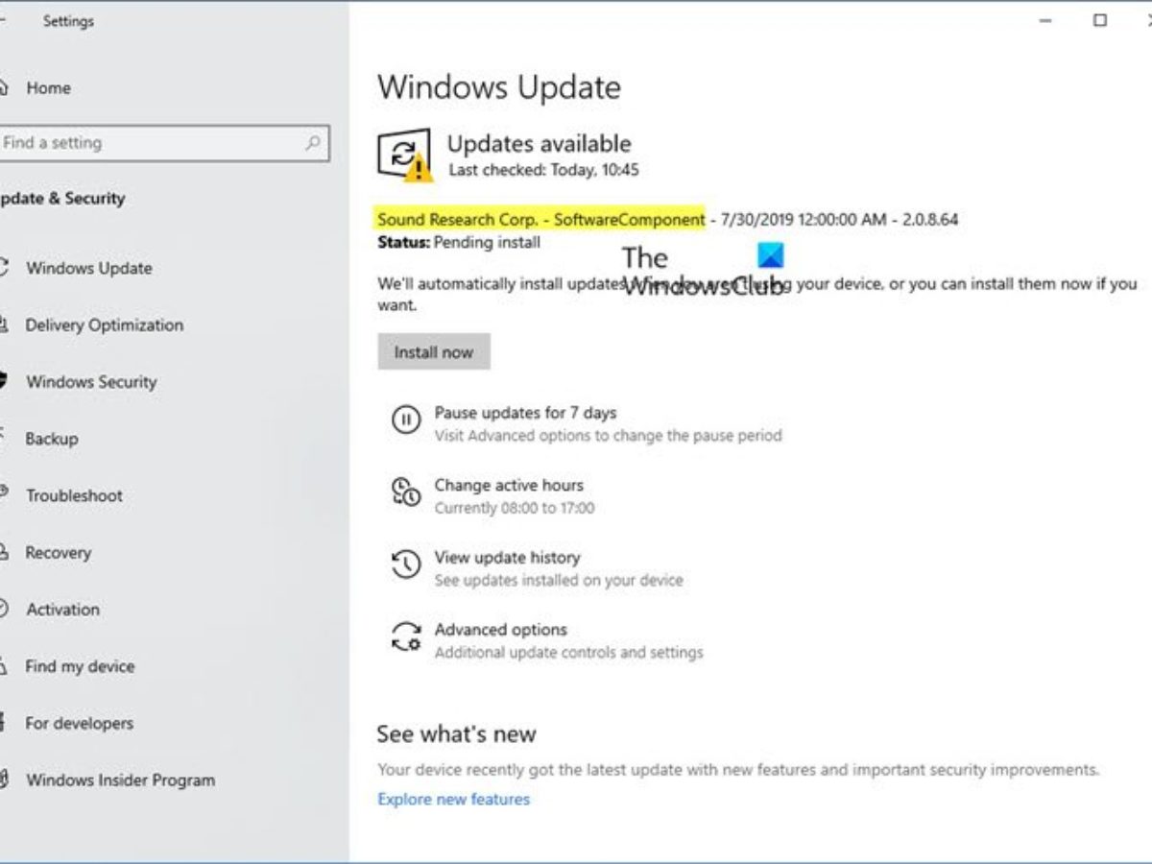Open Advanced options

[500, 630]
